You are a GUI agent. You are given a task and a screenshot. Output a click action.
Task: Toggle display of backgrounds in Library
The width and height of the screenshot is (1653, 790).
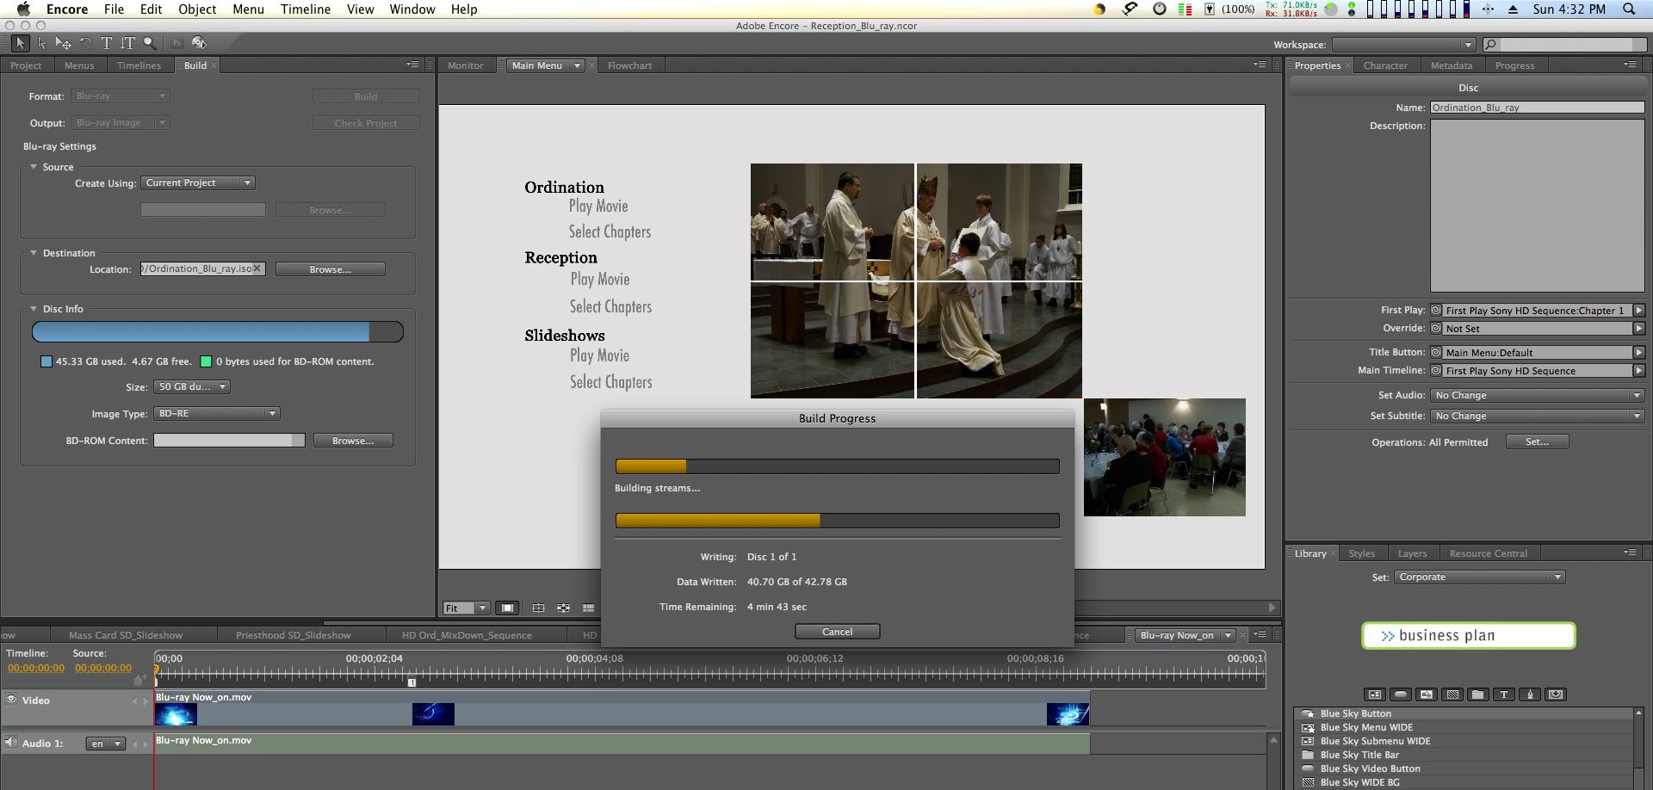coord(1452,694)
